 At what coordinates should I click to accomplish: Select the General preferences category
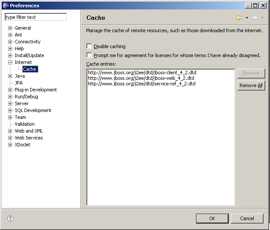coord(23,28)
